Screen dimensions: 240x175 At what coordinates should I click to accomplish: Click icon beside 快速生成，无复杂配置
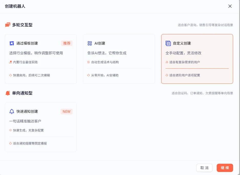pyautogui.click(x=10, y=130)
